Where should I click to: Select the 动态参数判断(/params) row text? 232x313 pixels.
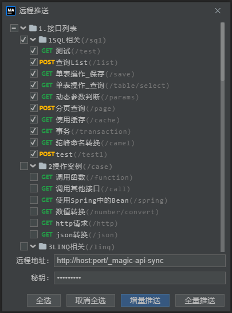tap(97, 97)
